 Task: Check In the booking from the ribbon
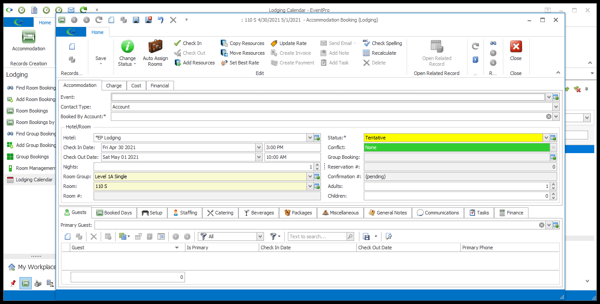click(x=188, y=43)
